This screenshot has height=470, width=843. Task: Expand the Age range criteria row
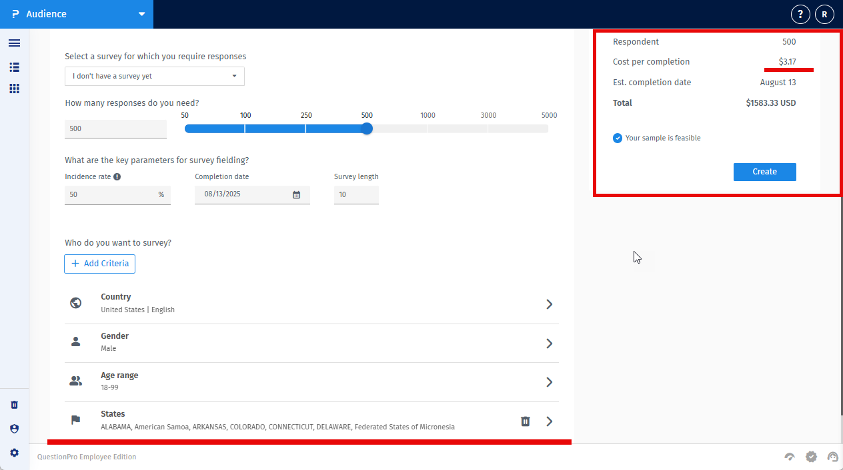tap(549, 382)
